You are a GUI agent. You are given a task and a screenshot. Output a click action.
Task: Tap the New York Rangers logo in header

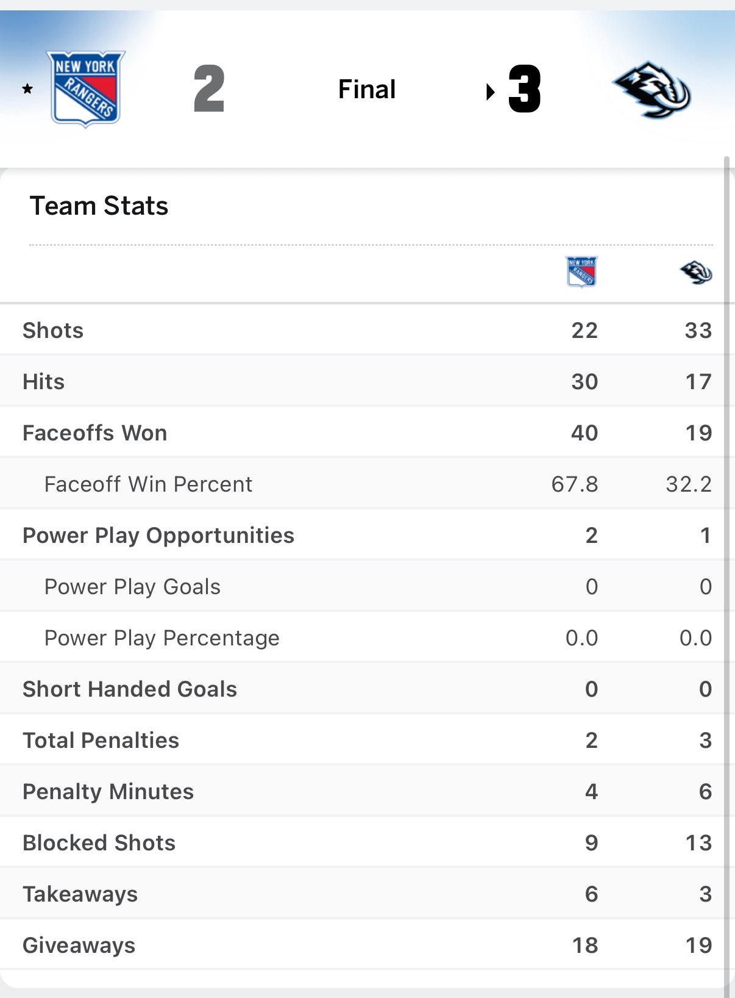(86, 88)
